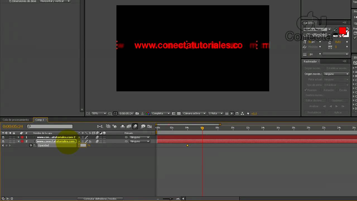
Task: Enable the Frame Blending timeline button
Action: click(129, 126)
